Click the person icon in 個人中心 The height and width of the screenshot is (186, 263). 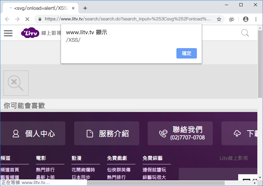click(x=16, y=134)
